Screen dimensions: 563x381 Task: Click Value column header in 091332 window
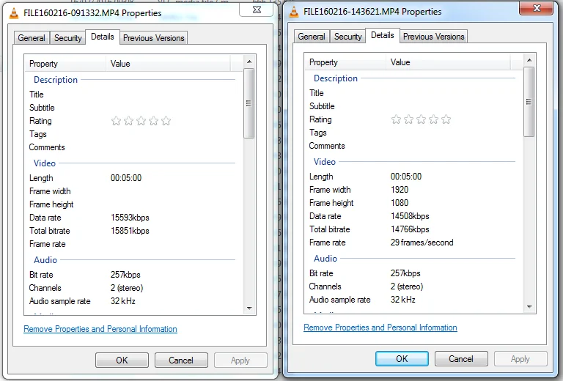[x=168, y=64]
